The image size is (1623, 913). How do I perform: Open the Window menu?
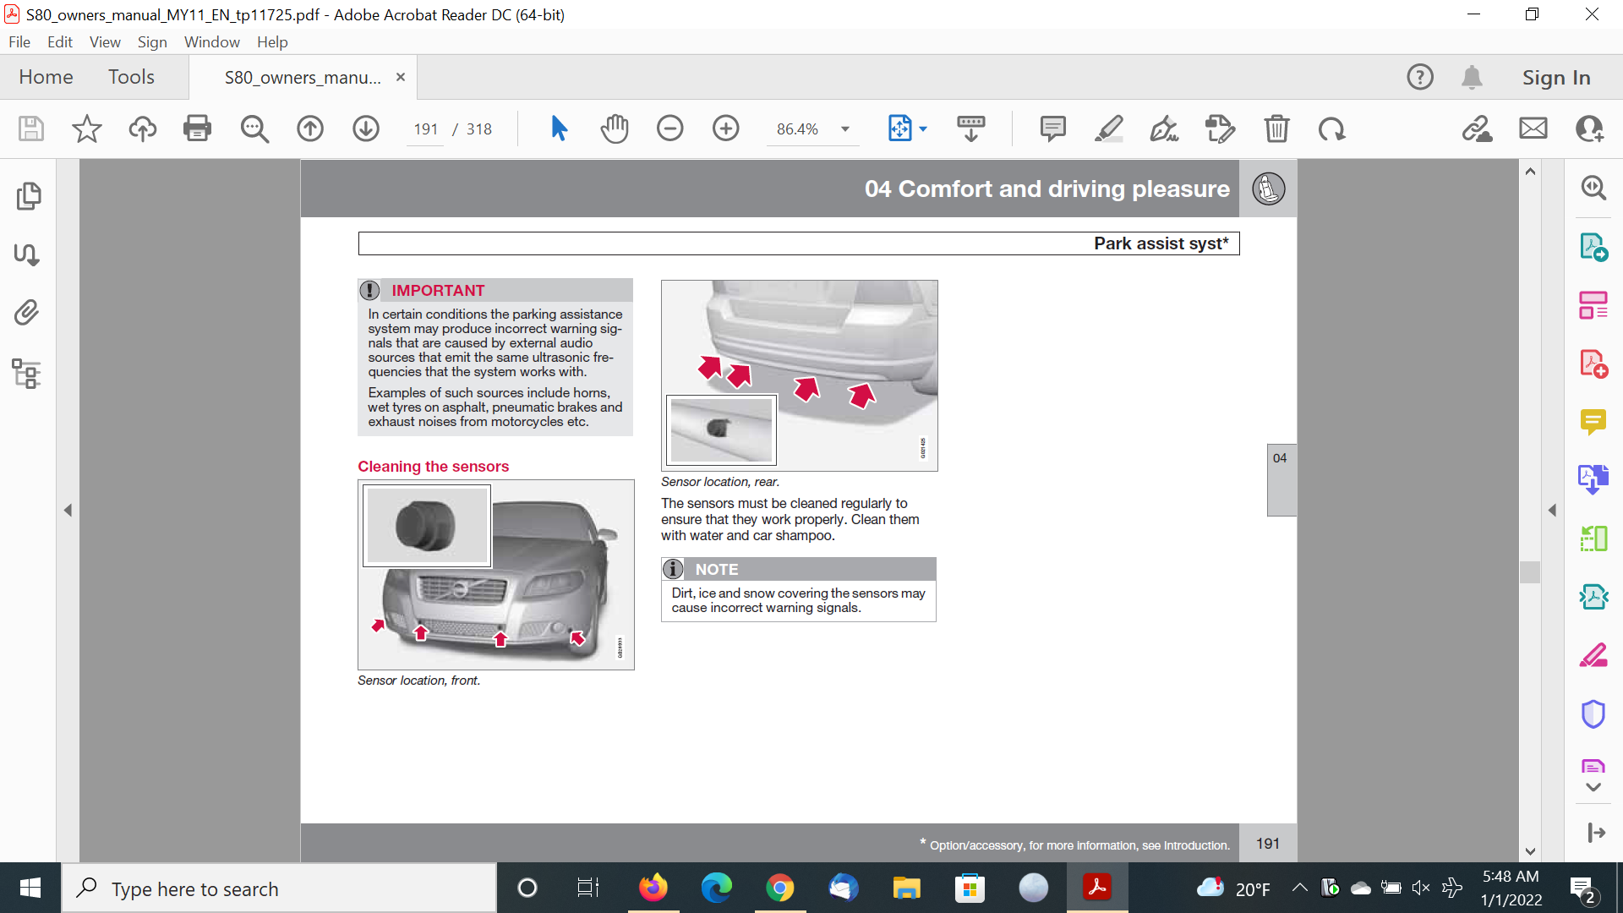211,41
